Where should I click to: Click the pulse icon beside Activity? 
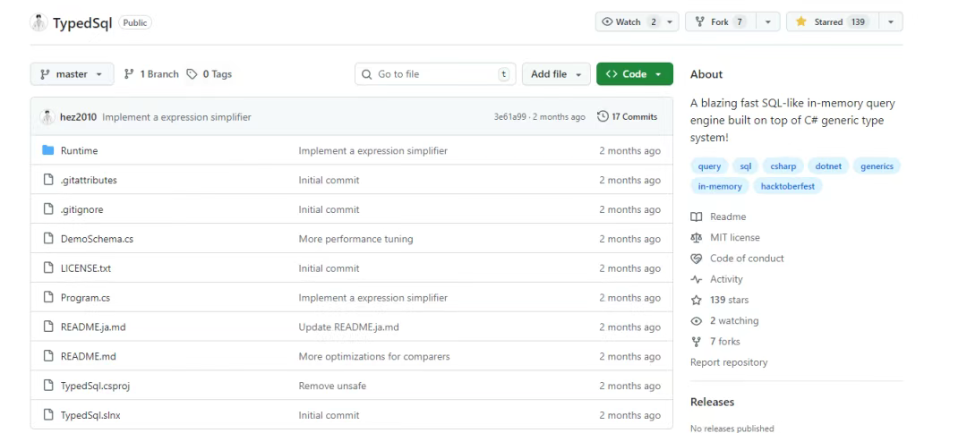click(697, 279)
